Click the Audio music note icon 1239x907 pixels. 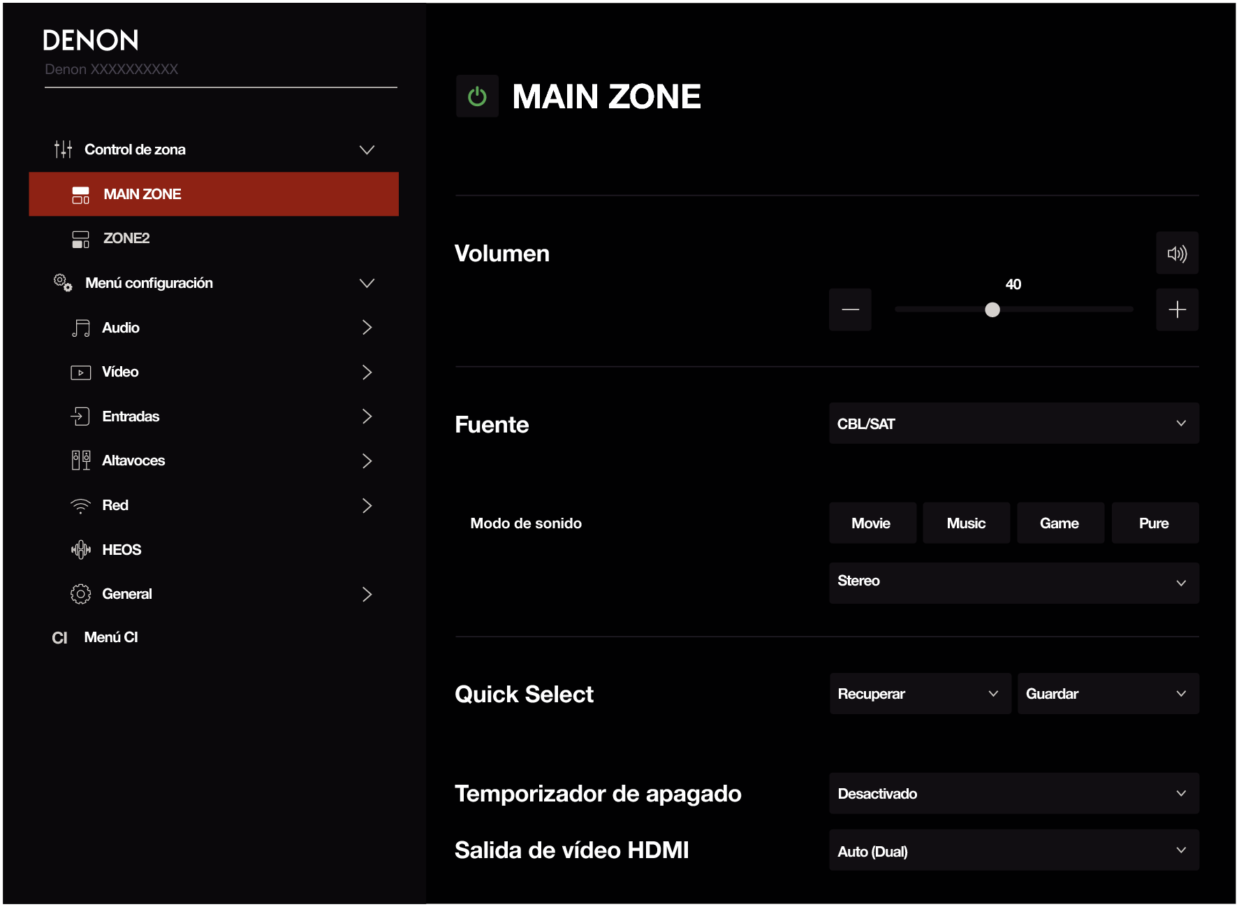coord(81,328)
